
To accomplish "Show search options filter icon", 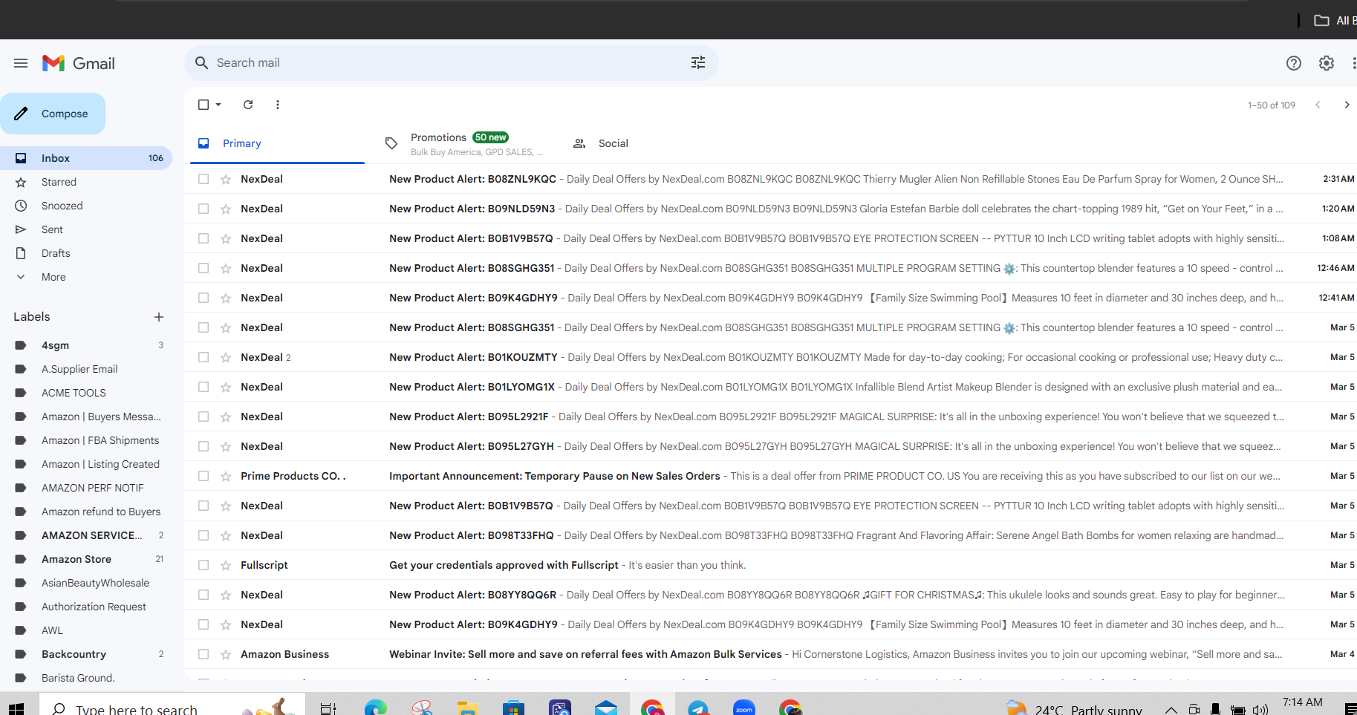I will [698, 63].
